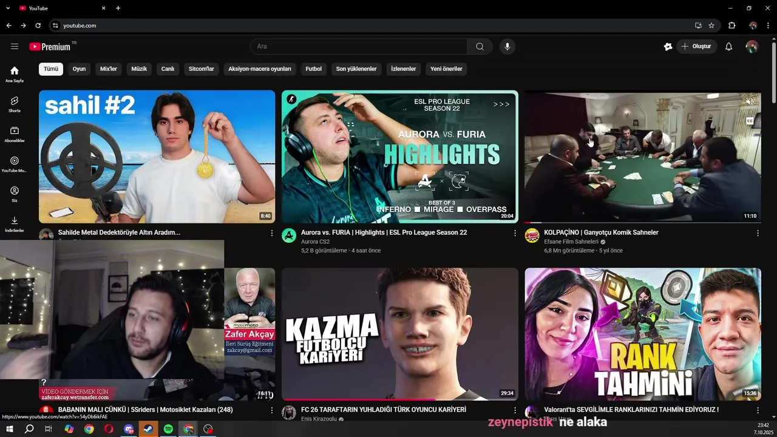Select the Futbol filter chip
The image size is (777, 437).
[x=314, y=69]
